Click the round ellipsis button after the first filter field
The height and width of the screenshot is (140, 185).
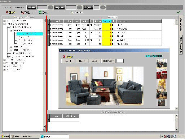(50, 8)
